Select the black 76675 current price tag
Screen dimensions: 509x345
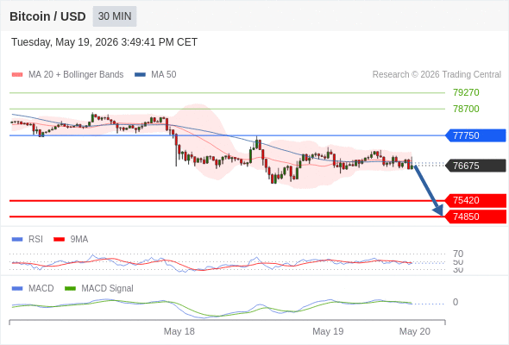475,166
